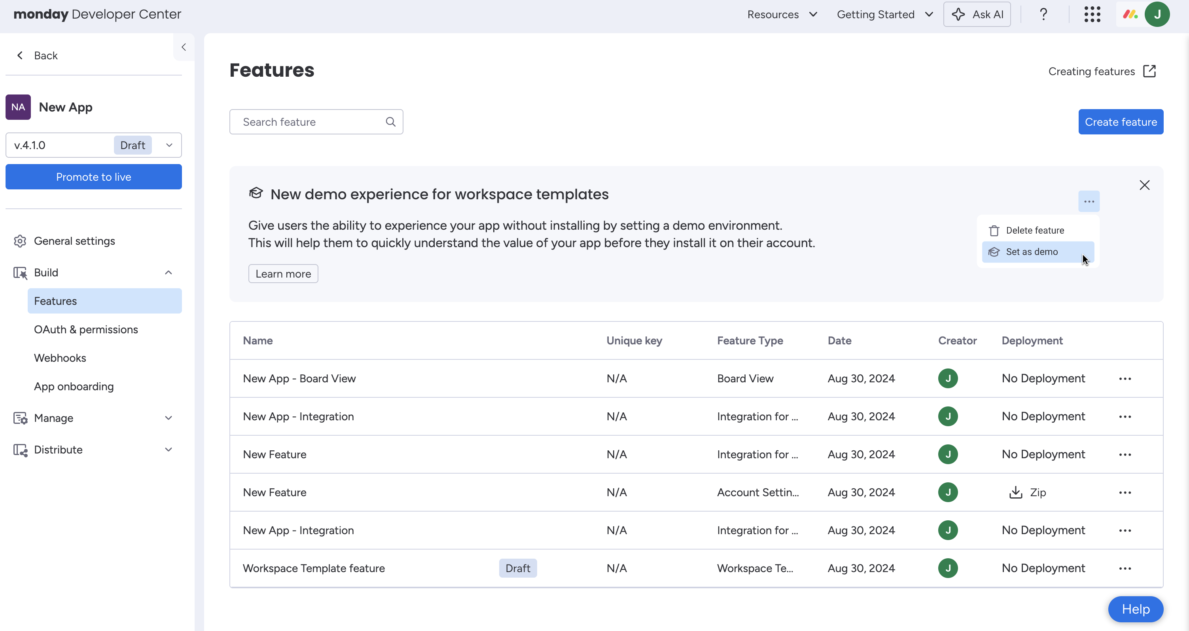Open New App - Board View feature
The width and height of the screenshot is (1189, 631).
pyautogui.click(x=299, y=379)
